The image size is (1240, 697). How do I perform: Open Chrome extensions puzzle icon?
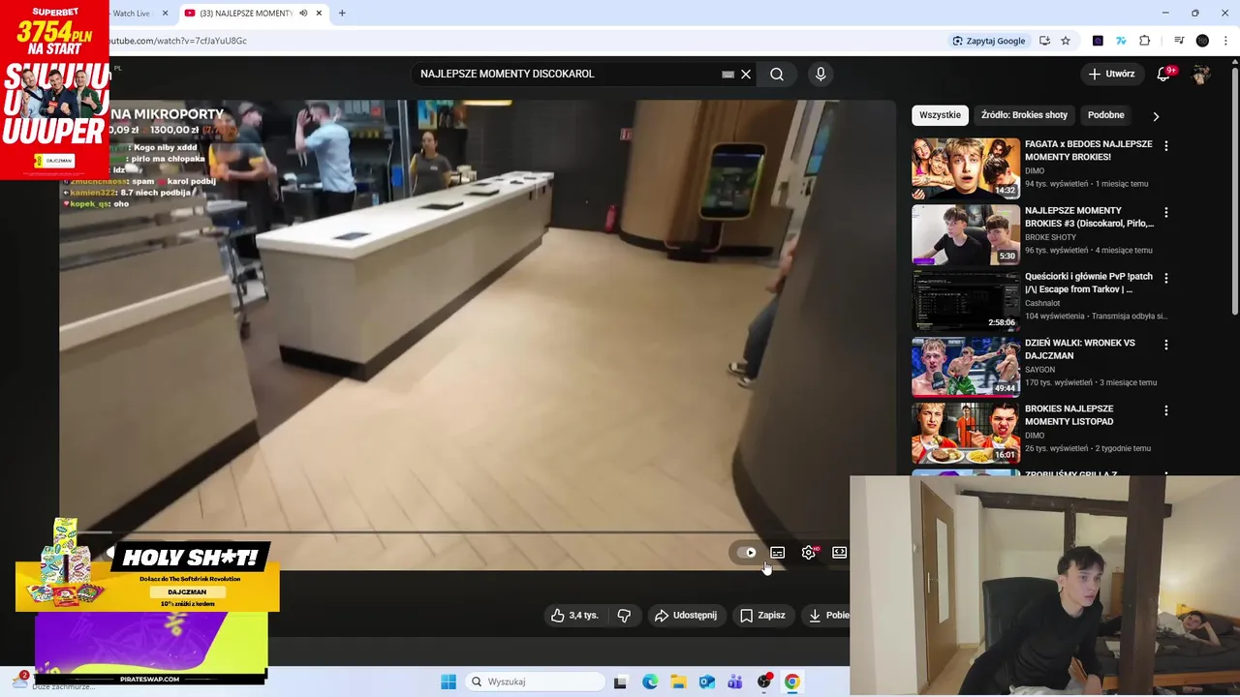(x=1145, y=41)
